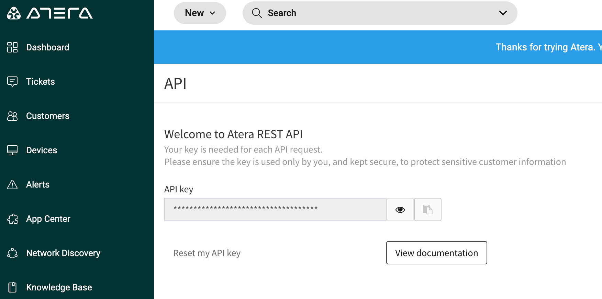602x299 pixels.
Task: Click Reset my API key
Action: (x=207, y=253)
